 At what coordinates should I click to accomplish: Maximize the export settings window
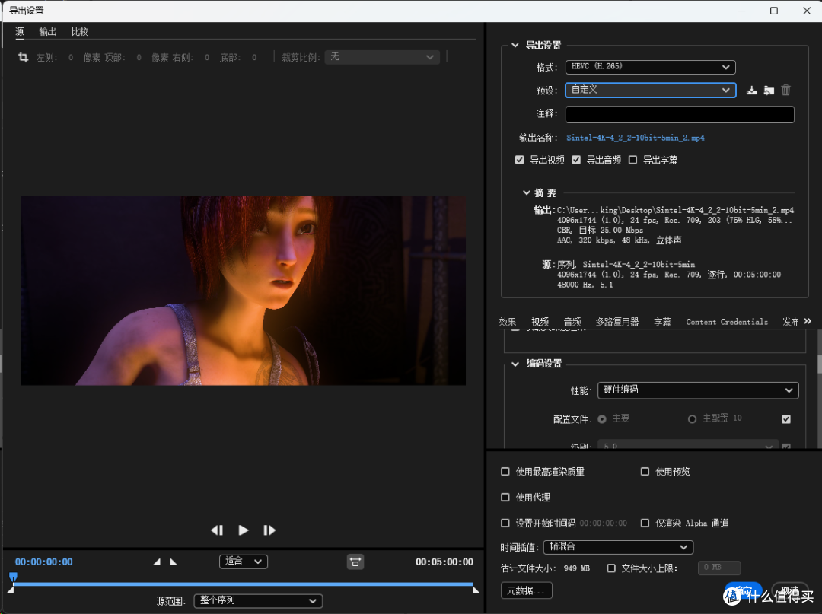pos(774,11)
